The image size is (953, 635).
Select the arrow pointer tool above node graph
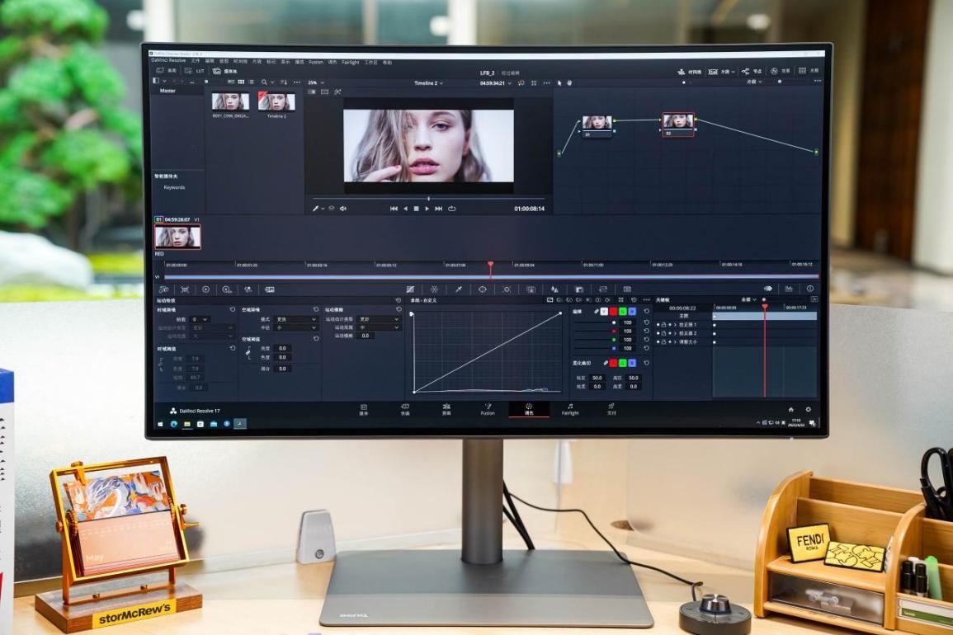[x=559, y=82]
